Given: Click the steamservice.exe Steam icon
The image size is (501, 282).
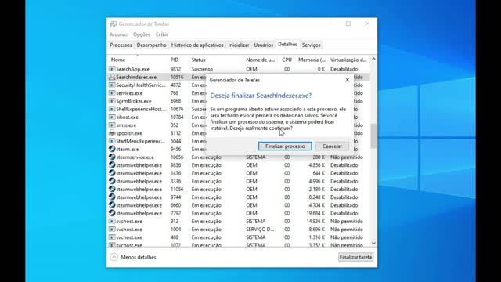Looking at the screenshot, I should pyautogui.click(x=112, y=157).
